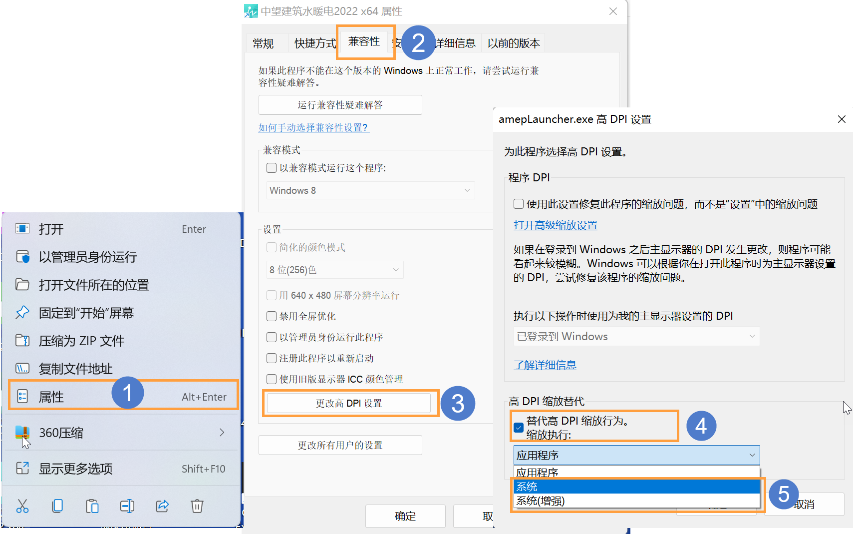
Task: Click the properties window title app icon
Action: pos(251,11)
